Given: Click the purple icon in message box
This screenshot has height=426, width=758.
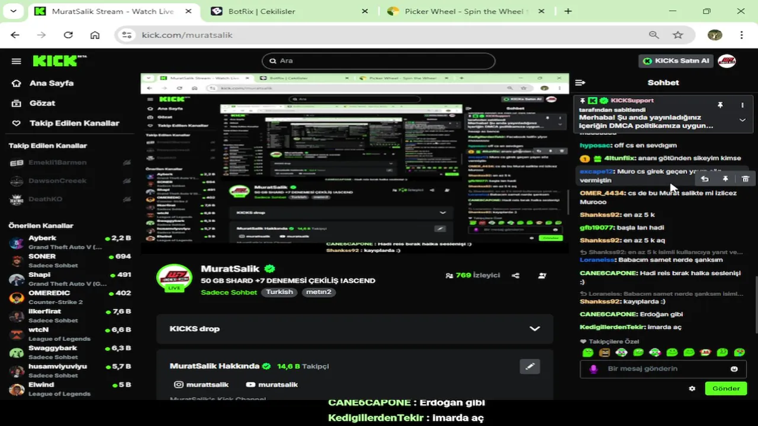Looking at the screenshot, I should coord(593,369).
